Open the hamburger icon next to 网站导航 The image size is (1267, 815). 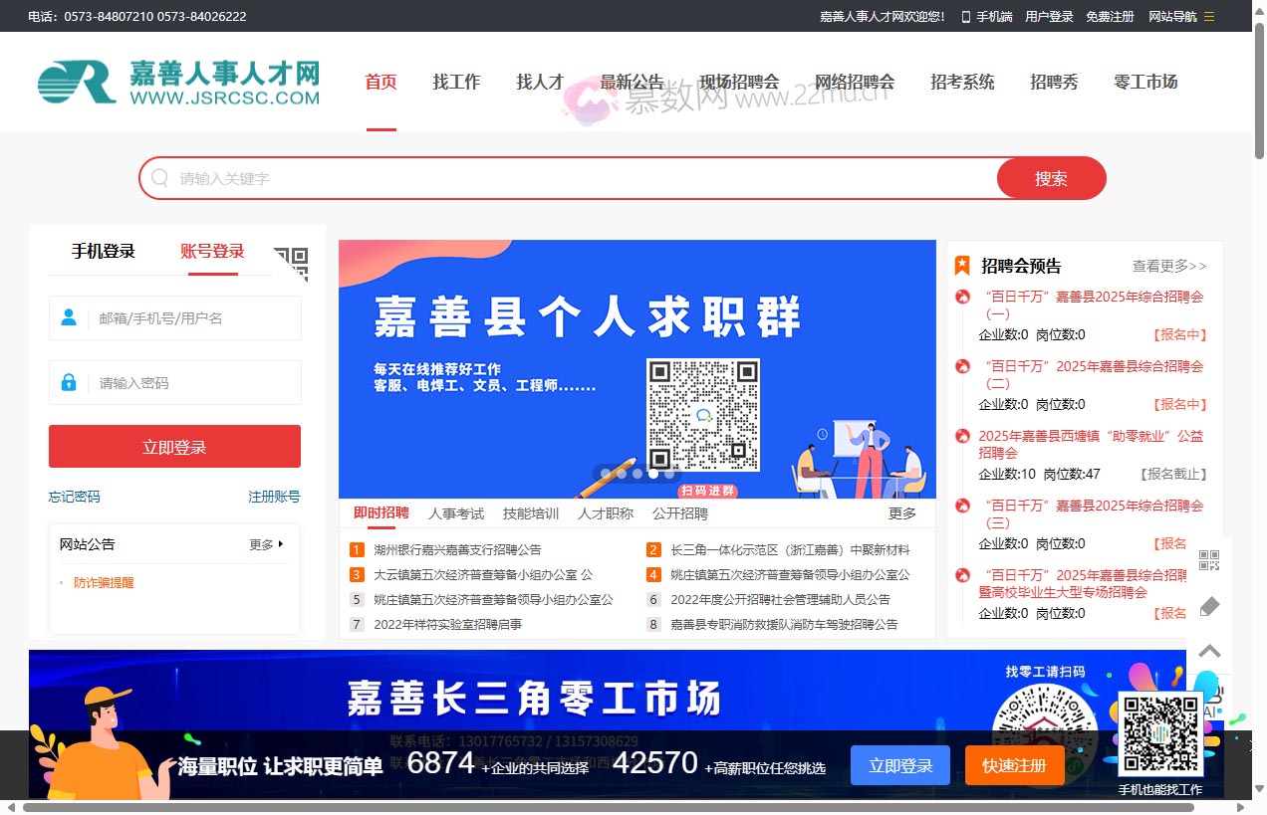tap(1211, 16)
